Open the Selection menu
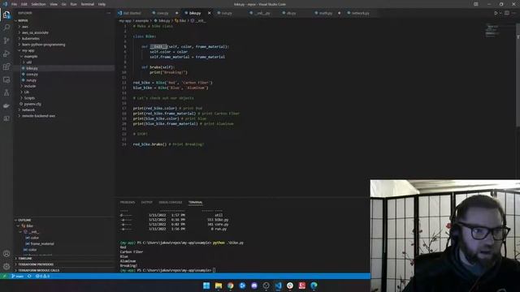This screenshot has height=292, width=520. pos(38,4)
